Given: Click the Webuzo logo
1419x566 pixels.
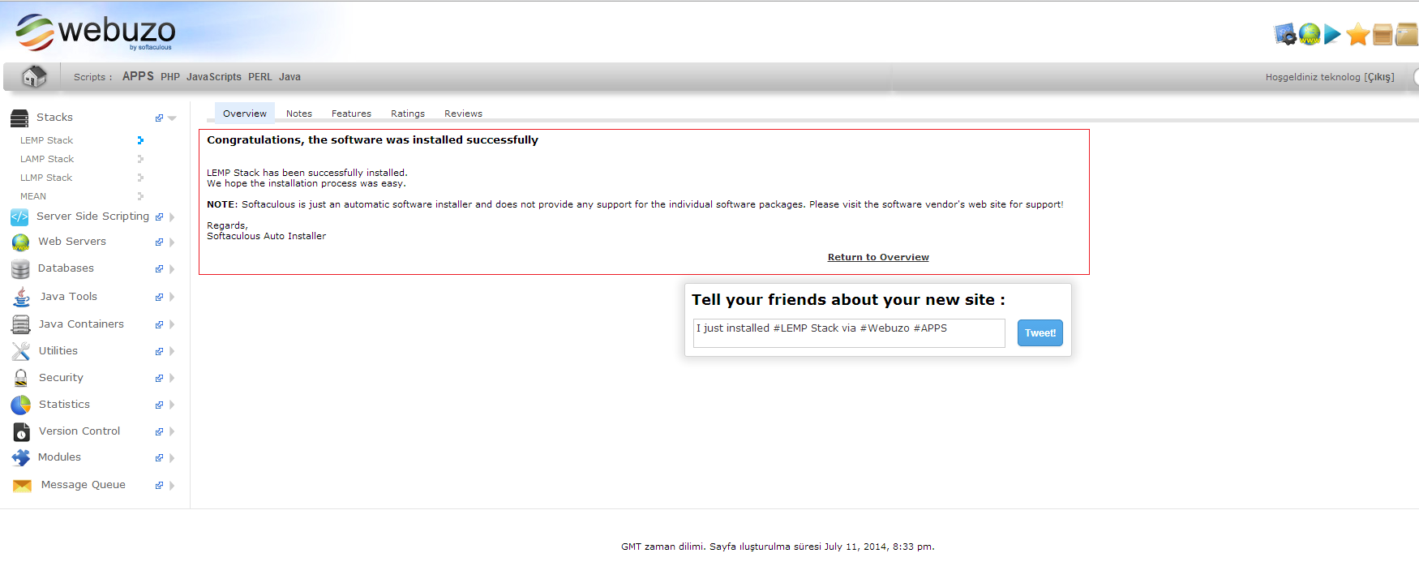Looking at the screenshot, I should point(95,32).
